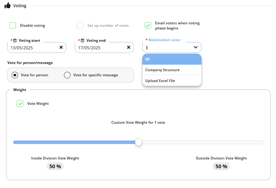Screen dimensions: 276x188
Task: Pick Company Structure from the dropdown list
Action: 172,70
